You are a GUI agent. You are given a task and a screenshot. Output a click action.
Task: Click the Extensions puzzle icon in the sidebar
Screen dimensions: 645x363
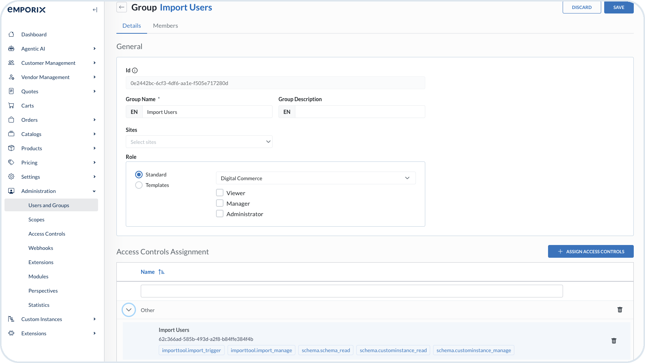[11, 333]
